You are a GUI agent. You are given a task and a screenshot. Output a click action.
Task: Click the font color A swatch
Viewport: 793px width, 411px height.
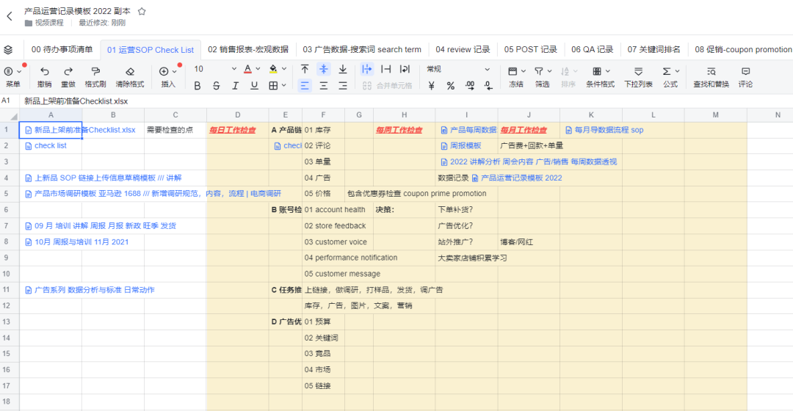pos(248,69)
